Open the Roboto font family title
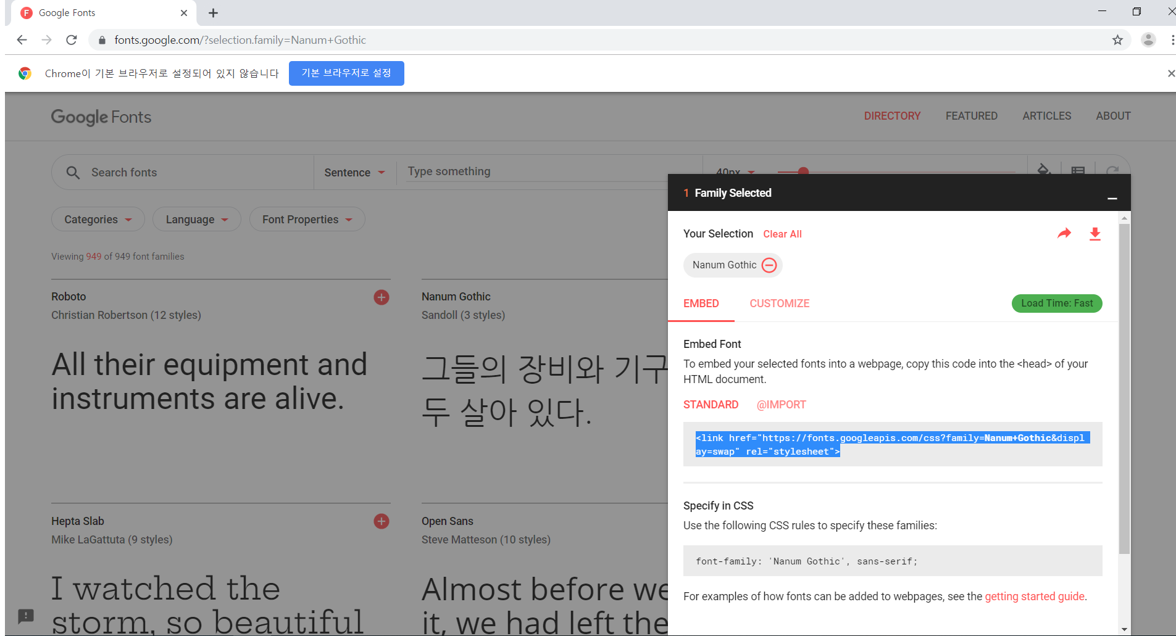 pyautogui.click(x=69, y=297)
